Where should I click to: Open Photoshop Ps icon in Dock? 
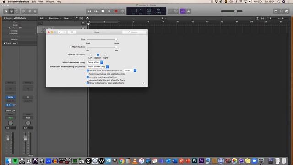(x=194, y=161)
